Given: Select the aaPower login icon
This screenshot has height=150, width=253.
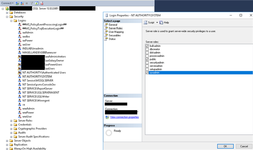Looking at the screenshot, I should (x=19, y=40).
